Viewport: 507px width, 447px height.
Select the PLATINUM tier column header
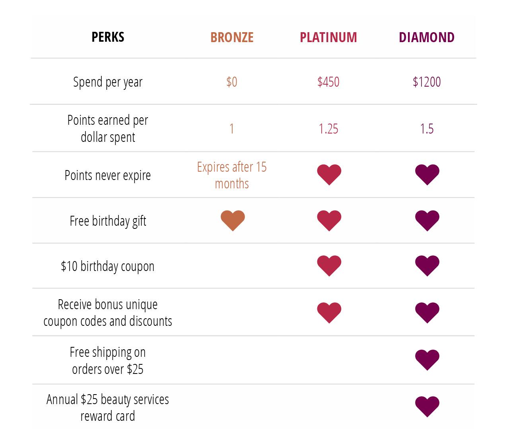point(328,37)
